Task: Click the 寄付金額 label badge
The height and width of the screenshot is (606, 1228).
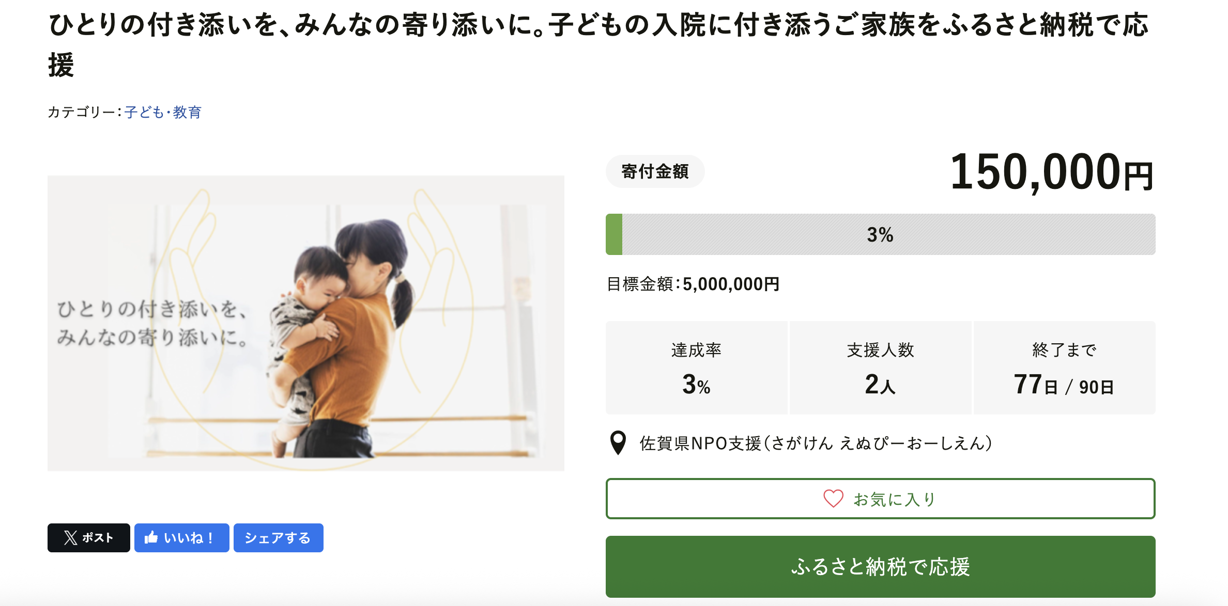Action: [x=655, y=171]
